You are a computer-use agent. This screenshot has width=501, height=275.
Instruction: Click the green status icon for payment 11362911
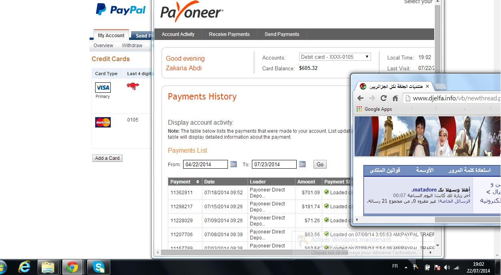coord(326,192)
